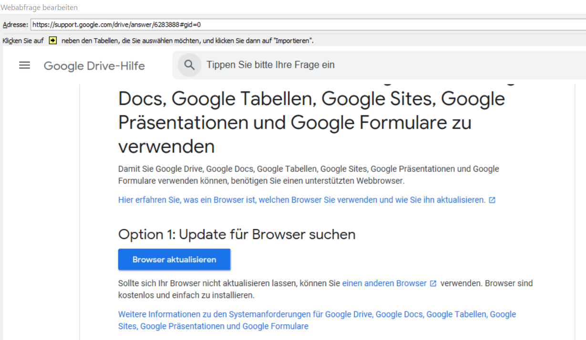The image size is (586, 340).
Task: Click the yellow arrow import icon
Action: click(x=53, y=41)
